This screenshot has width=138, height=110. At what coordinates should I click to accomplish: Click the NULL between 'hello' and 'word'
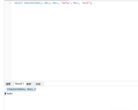point(76,3)
